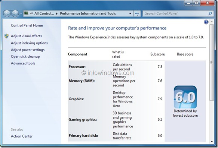Click the Forward navigation arrow button
Screen dimensions: 218x148
[x=15, y=13]
